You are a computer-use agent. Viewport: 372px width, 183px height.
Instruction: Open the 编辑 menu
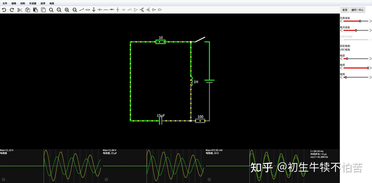[x=14, y=3]
